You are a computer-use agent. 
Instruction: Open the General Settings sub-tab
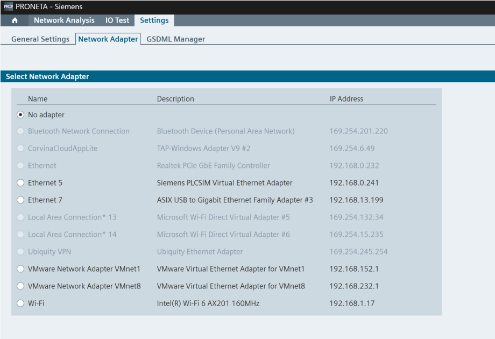[40, 39]
